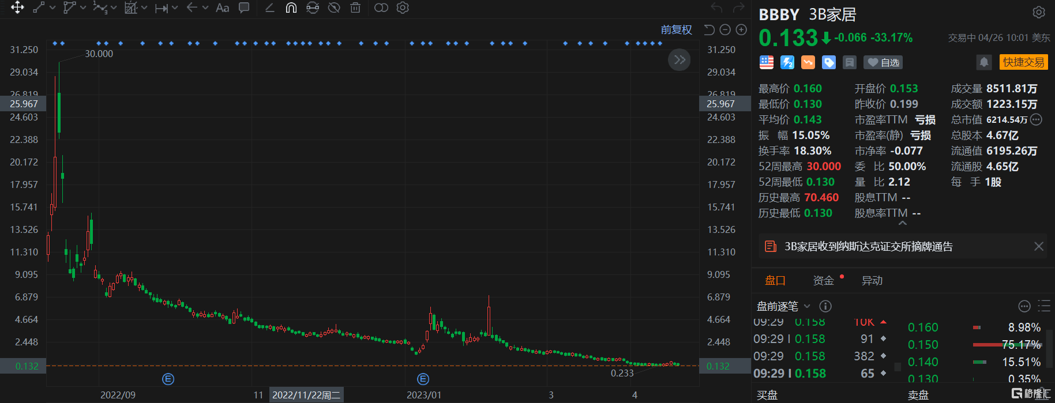Click the 0.140 price level row
Image resolution: width=1055 pixels, height=403 pixels.
click(974, 362)
